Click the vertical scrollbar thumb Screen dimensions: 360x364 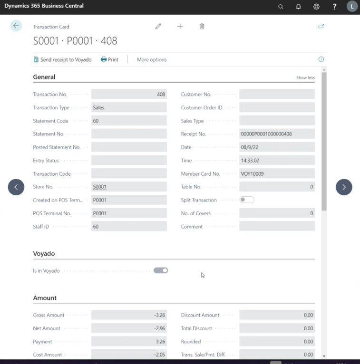coord(324,142)
